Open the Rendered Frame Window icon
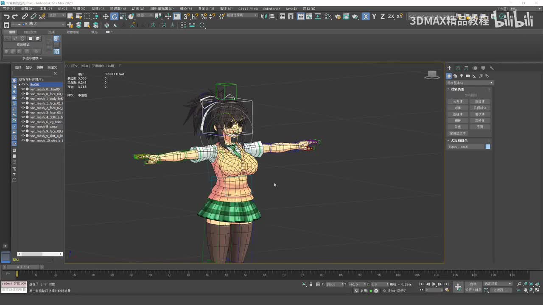Screen dimensions: 543x305 [346, 17]
